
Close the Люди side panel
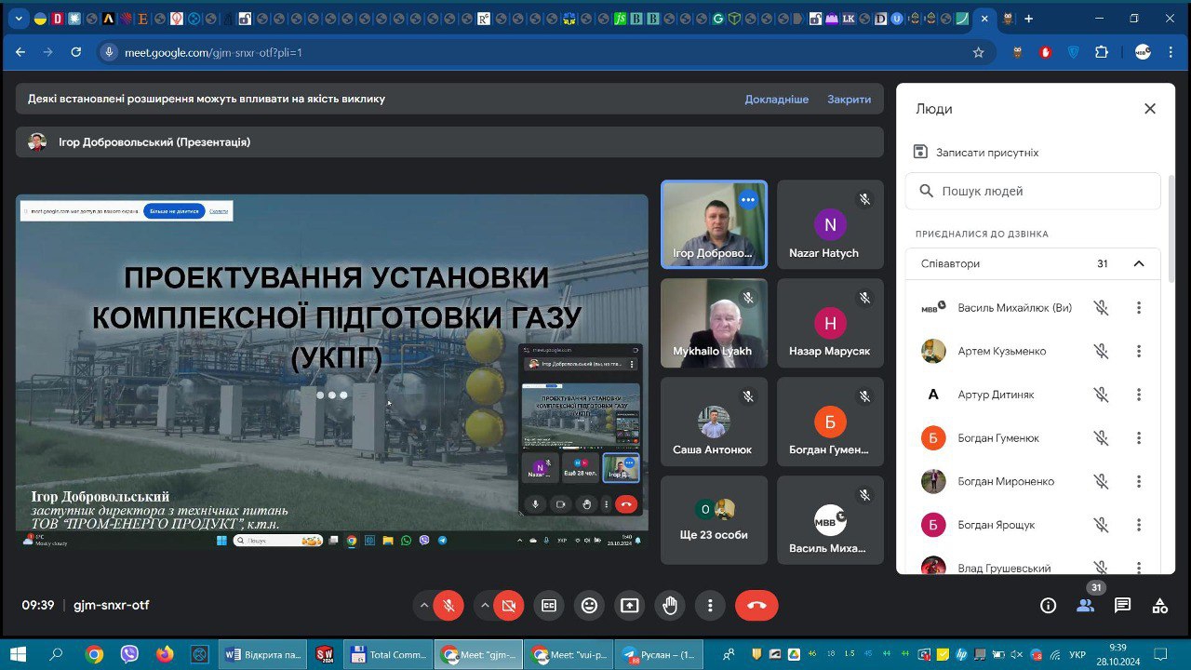[1150, 109]
